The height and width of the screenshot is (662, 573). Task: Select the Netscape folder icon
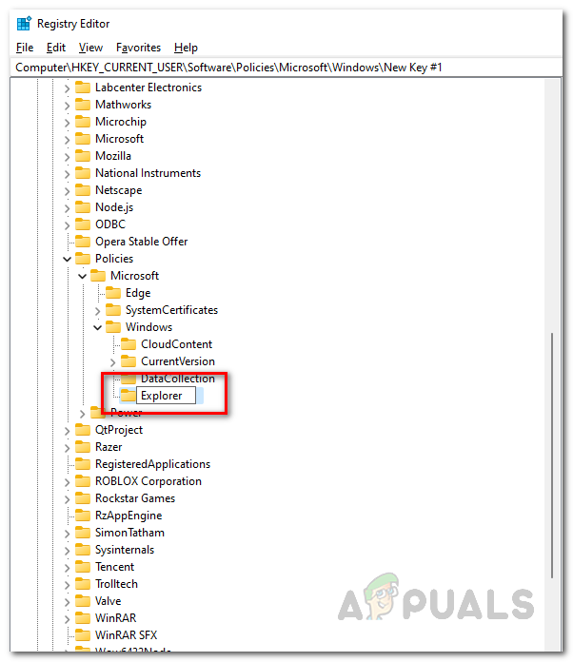coord(83,190)
